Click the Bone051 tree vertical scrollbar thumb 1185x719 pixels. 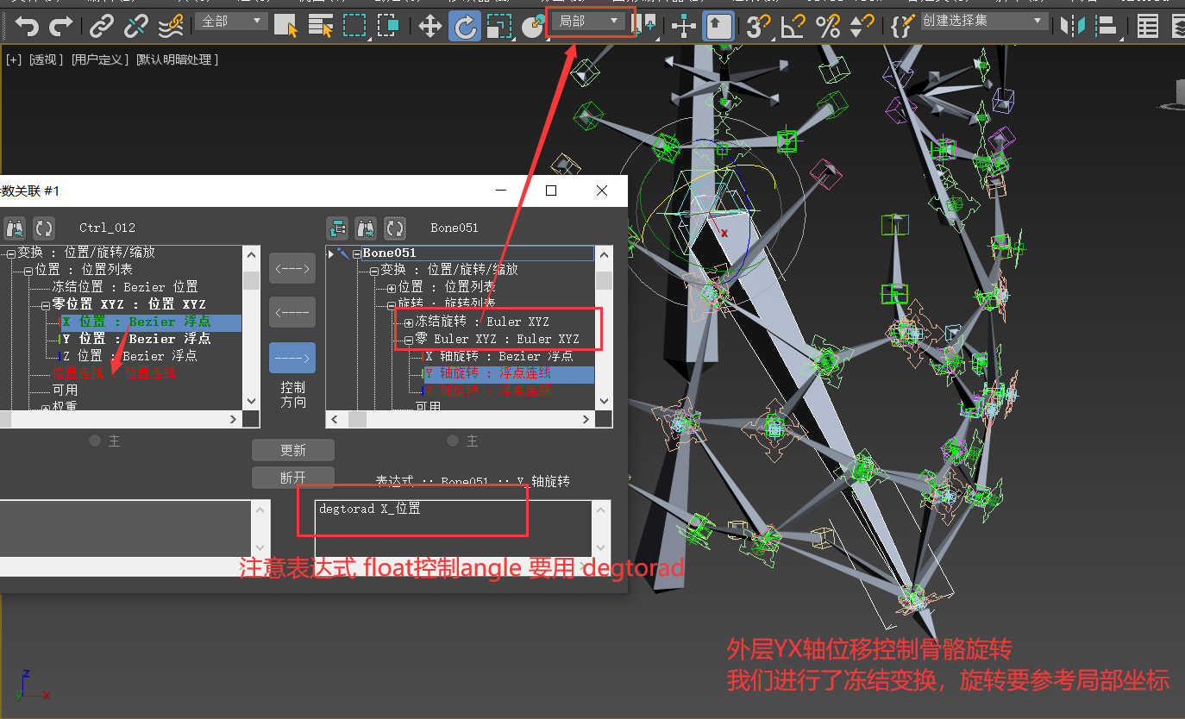605,281
